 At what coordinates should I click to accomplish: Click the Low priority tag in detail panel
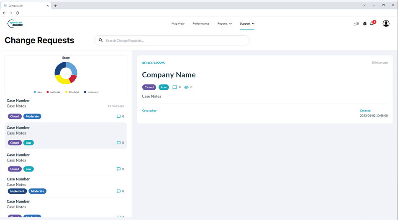coord(164,87)
